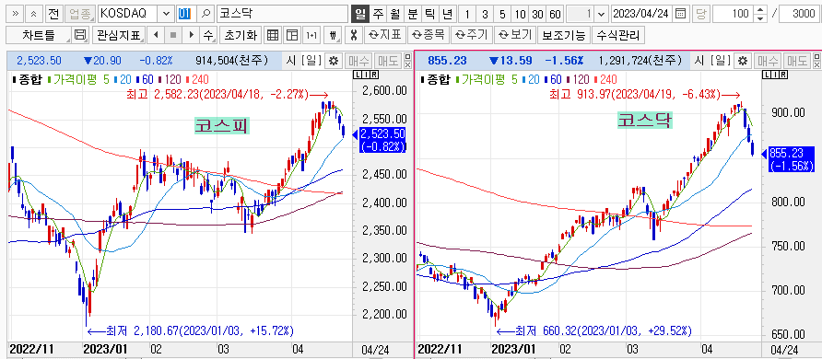
Task: Click the 매도 sell button on KOSDAQ chart
Action: [x=797, y=61]
